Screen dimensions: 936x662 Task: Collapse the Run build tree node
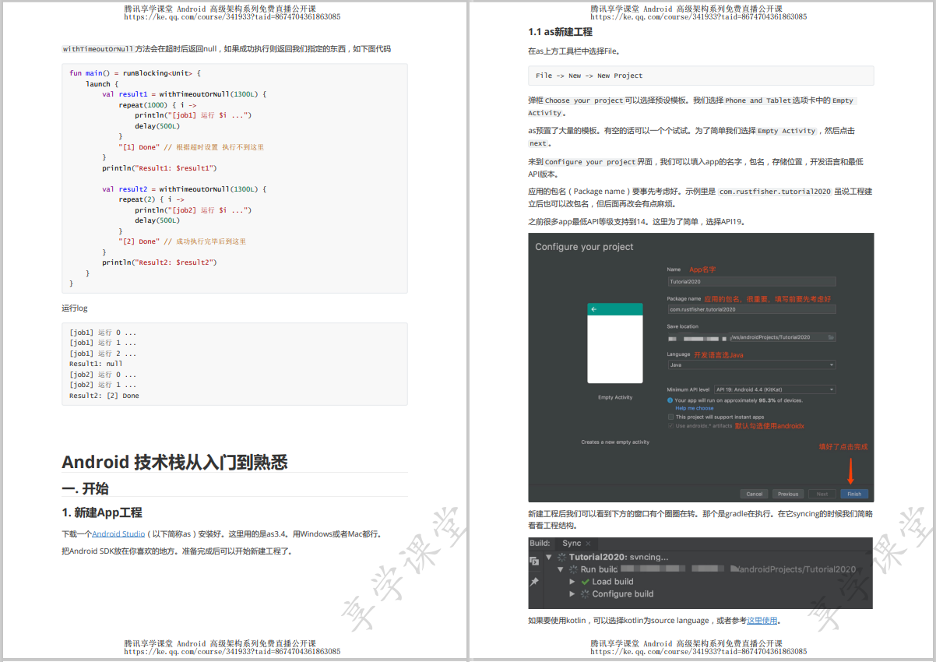click(561, 569)
